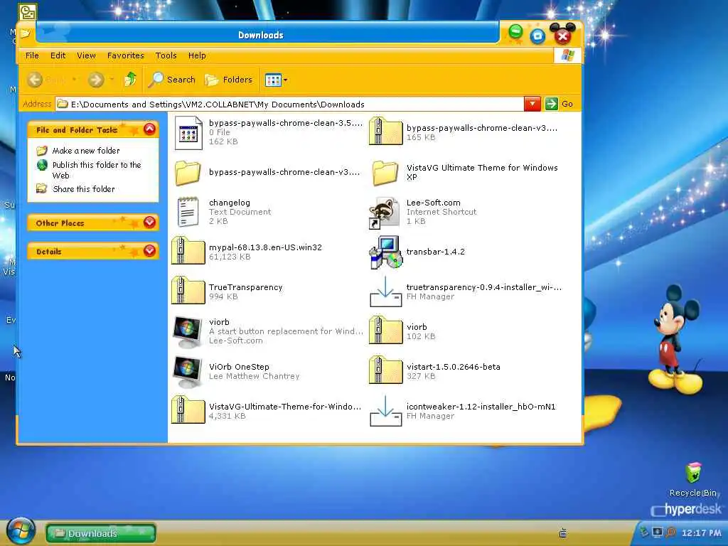Viewport: 728px width, 546px height.
Task: Click Downloads taskbar button
Action: (x=101, y=533)
